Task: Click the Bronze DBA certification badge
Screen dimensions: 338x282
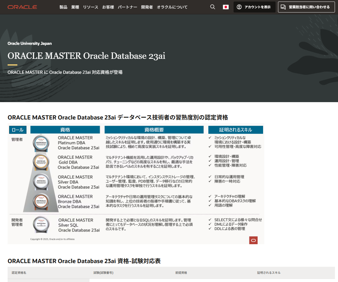Action: pos(41,201)
